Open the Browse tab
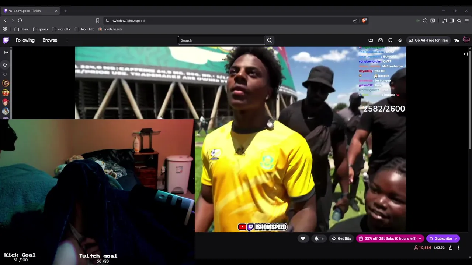Screen dimensions: 472x265 coord(50,40)
